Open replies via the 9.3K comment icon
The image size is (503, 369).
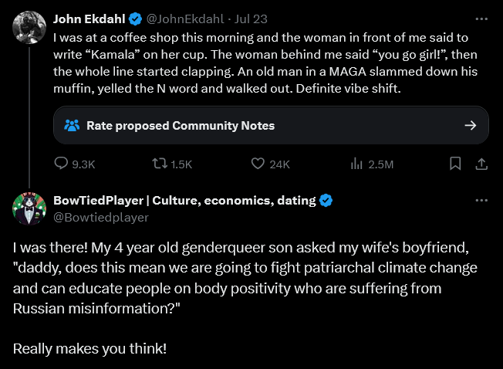click(61, 164)
